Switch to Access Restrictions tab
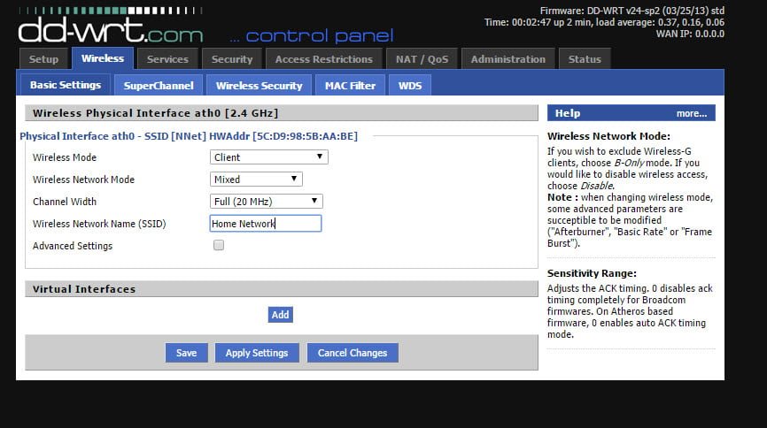This screenshot has height=428, width=767. [324, 59]
